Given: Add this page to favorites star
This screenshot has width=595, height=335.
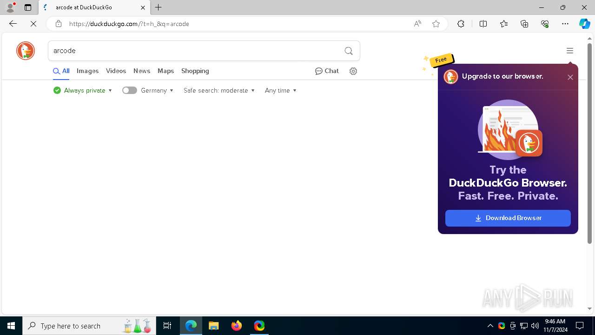Looking at the screenshot, I should 436,24.
